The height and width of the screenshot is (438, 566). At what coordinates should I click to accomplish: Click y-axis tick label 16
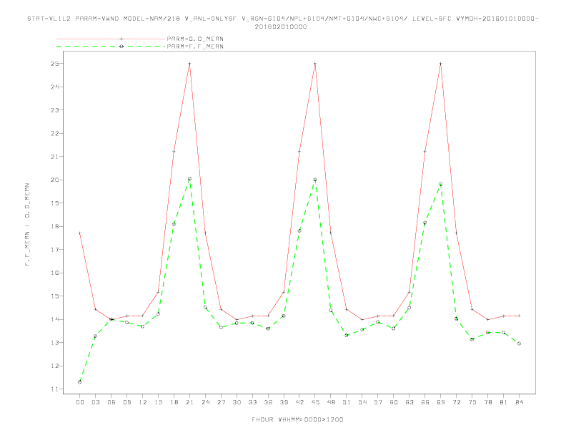55,273
